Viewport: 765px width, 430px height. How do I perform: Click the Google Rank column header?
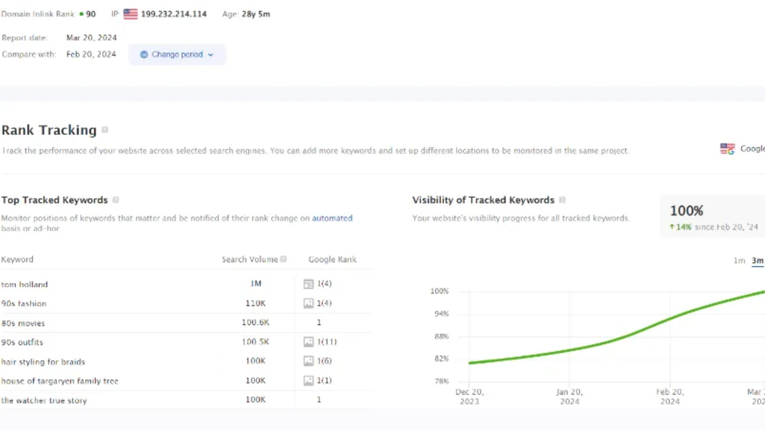point(332,259)
